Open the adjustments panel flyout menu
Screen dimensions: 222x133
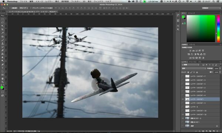click(220, 45)
